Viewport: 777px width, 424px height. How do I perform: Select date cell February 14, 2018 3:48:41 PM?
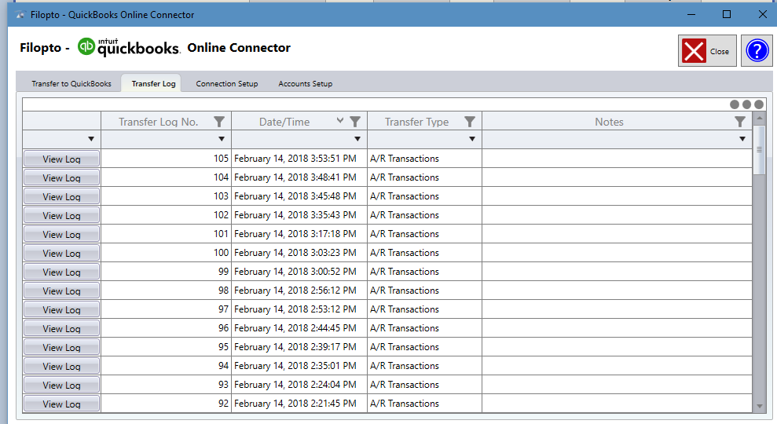[x=299, y=177]
